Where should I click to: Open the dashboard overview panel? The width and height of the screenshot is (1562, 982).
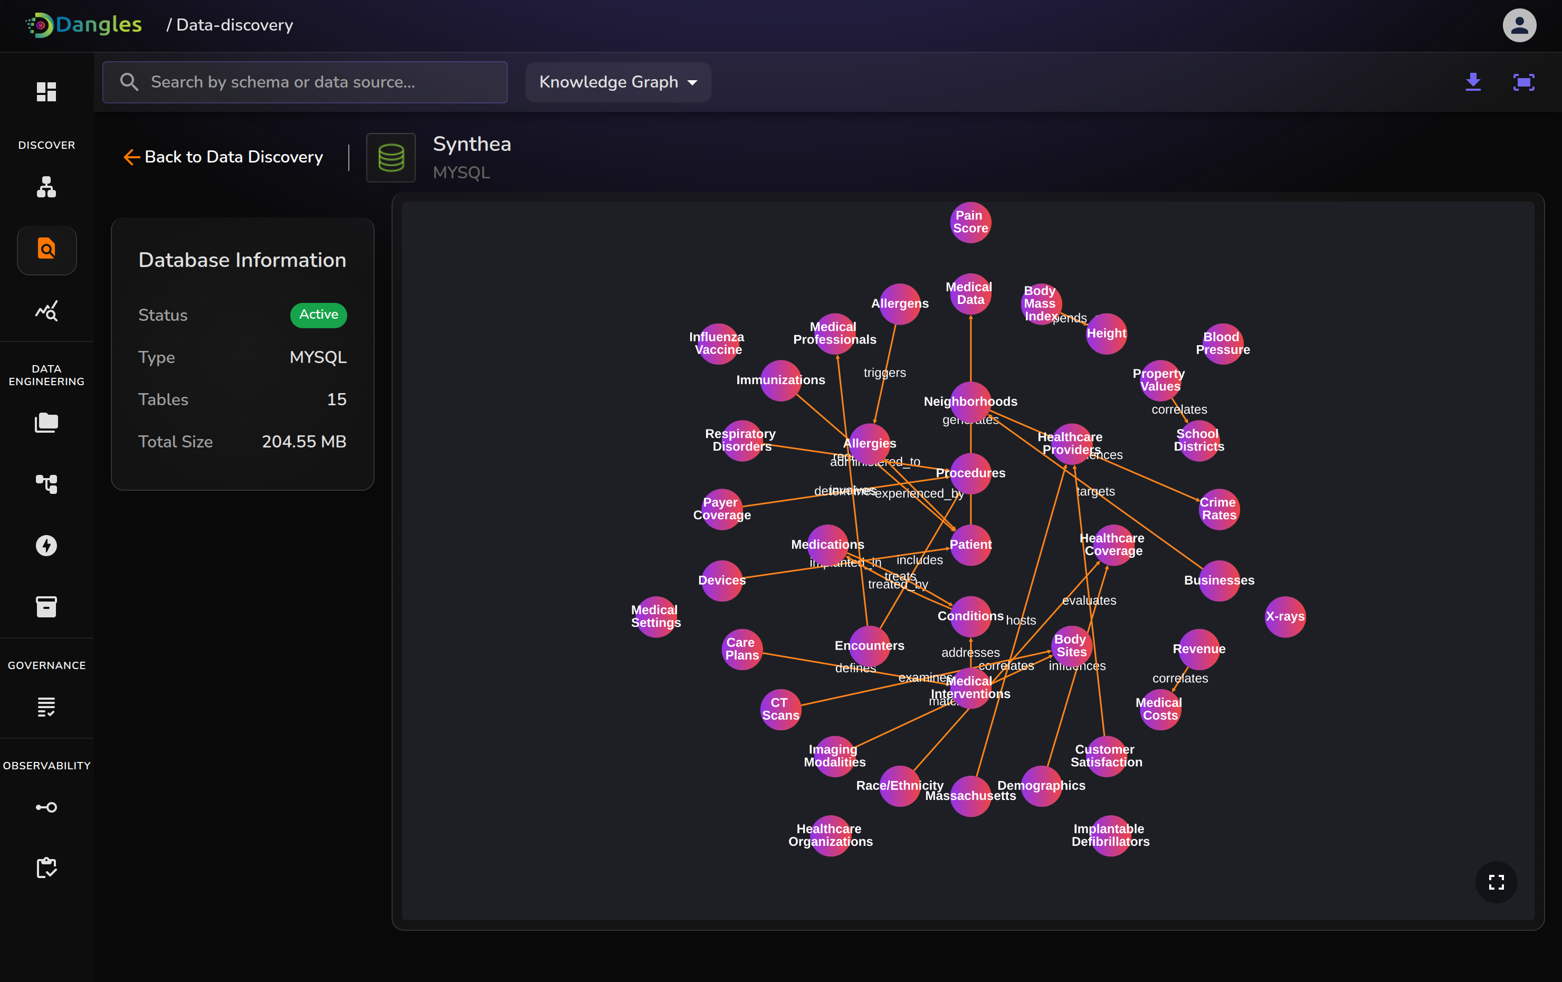[x=46, y=91]
